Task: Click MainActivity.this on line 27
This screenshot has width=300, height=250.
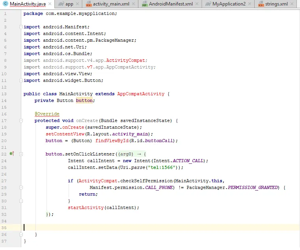Action: pyautogui.click(x=199, y=181)
